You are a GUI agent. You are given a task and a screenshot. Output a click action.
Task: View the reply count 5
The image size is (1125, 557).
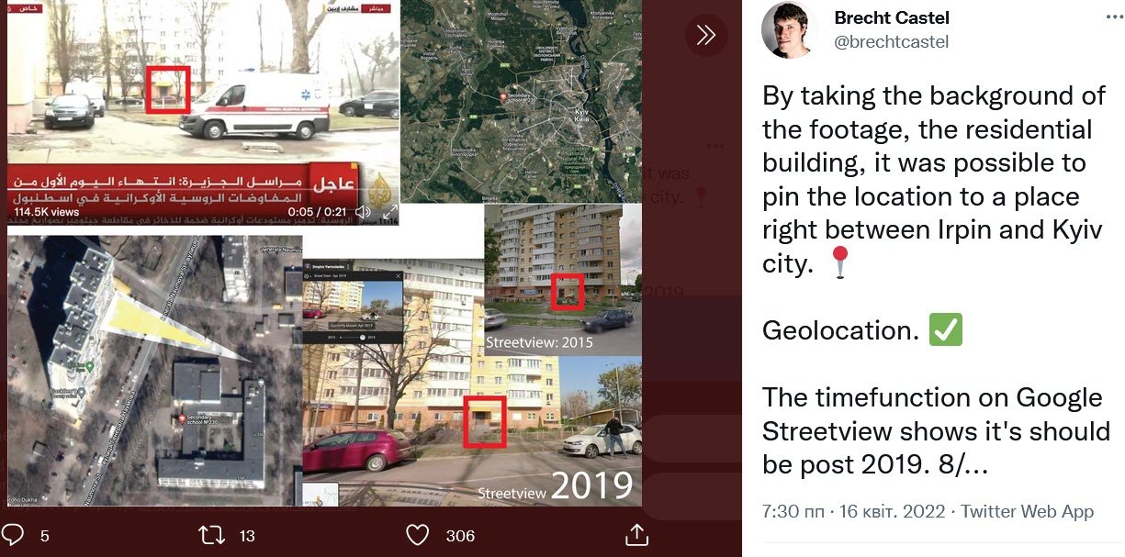(45, 535)
